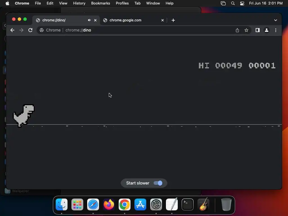The width and height of the screenshot is (288, 216).
Task: Open TextEdit from the Dock
Action: (172, 204)
